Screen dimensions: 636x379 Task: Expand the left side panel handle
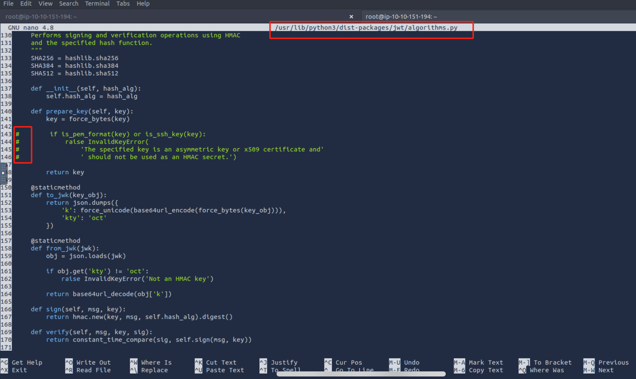click(3, 173)
